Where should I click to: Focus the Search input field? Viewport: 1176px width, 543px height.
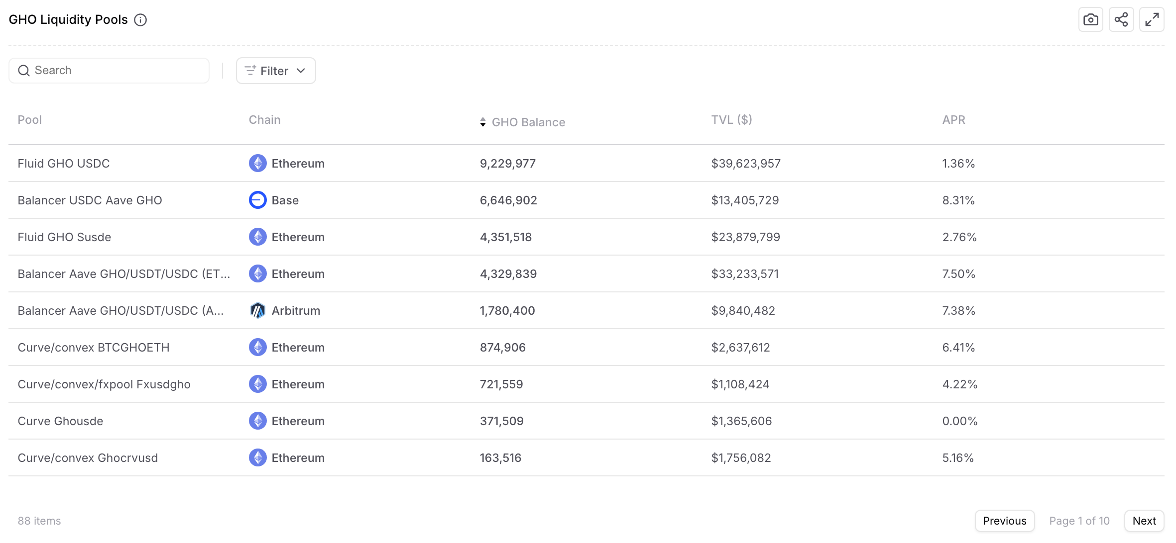click(119, 71)
